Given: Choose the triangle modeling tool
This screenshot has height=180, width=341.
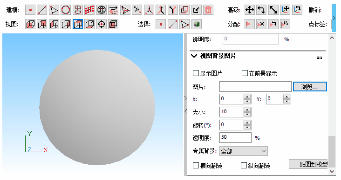Looking at the screenshot, I should pos(54,10).
